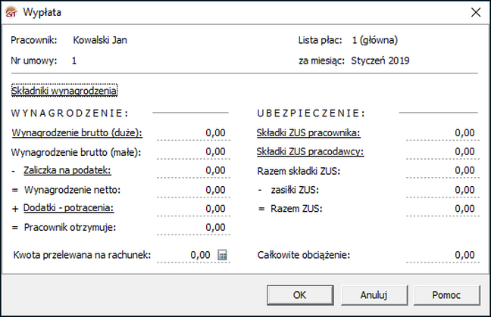This screenshot has width=491, height=317.
Task: Click Kwota przelewana na rachunek field
Action: pyautogui.click(x=189, y=255)
